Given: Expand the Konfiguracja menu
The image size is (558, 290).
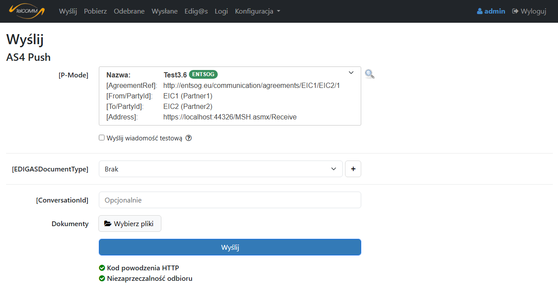Looking at the screenshot, I should click(257, 11).
